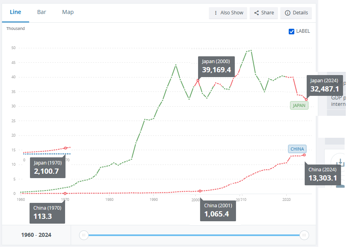Select the Japan 2024 data point
Image resolution: width=355 pixels, height=250 pixels.
tap(306, 99)
